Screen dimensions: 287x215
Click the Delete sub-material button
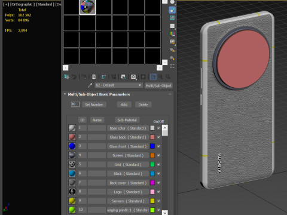point(143,105)
